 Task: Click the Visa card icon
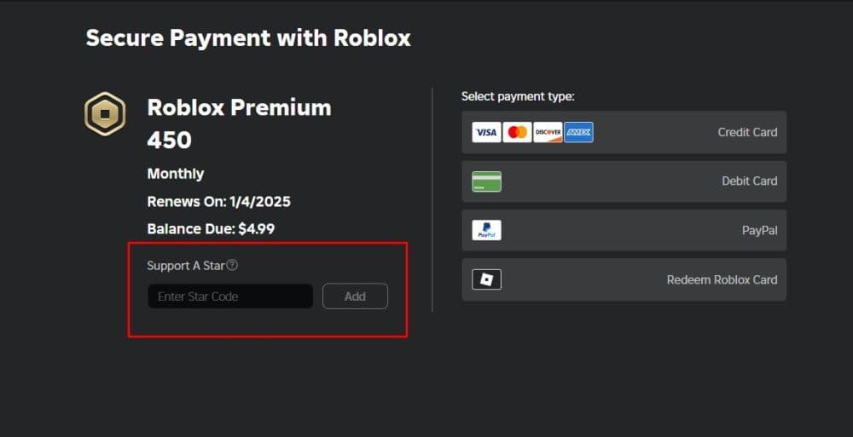(x=486, y=132)
